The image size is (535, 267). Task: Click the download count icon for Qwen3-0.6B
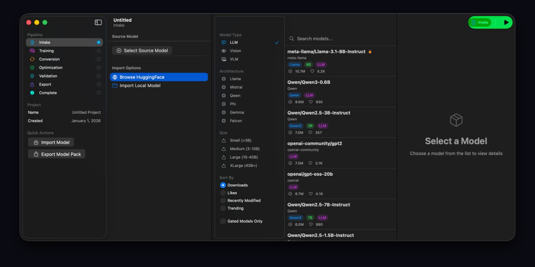coord(290,102)
